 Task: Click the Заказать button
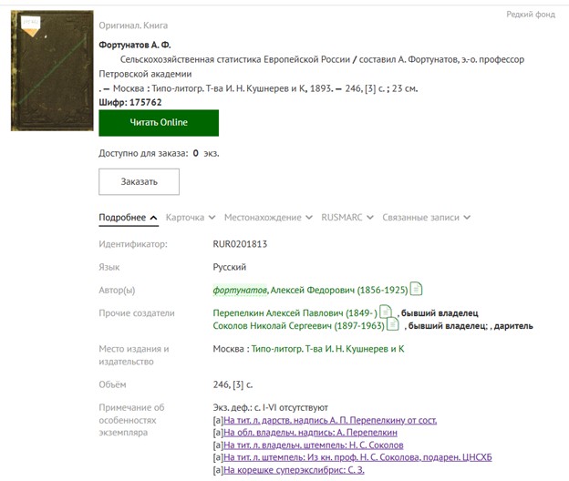click(139, 181)
